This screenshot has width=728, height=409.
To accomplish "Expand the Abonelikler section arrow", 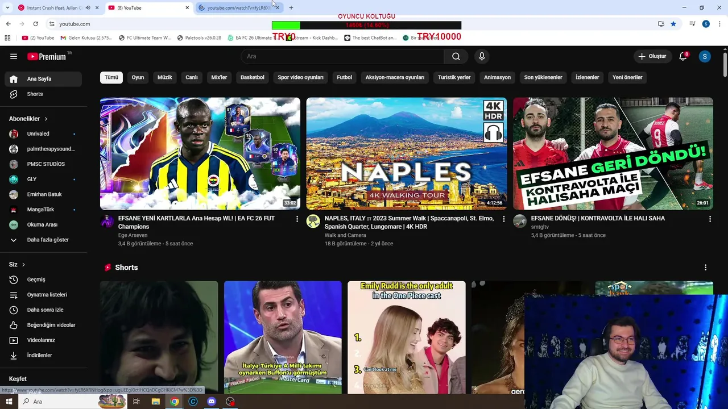I will coord(45,119).
